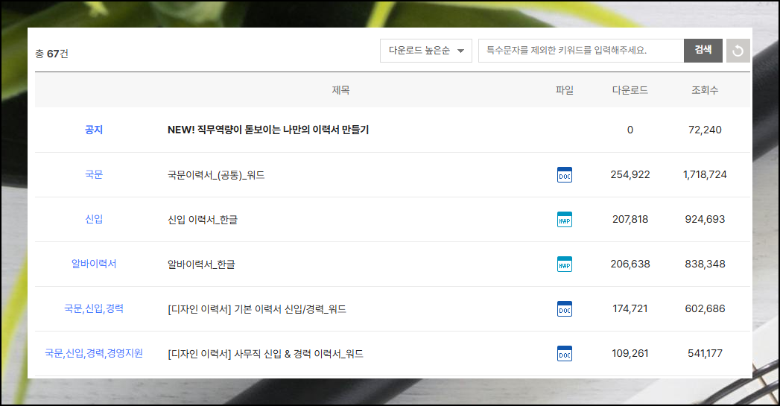
Task: Open the 국문이력서_(공통)_워드 title
Action: click(216, 175)
